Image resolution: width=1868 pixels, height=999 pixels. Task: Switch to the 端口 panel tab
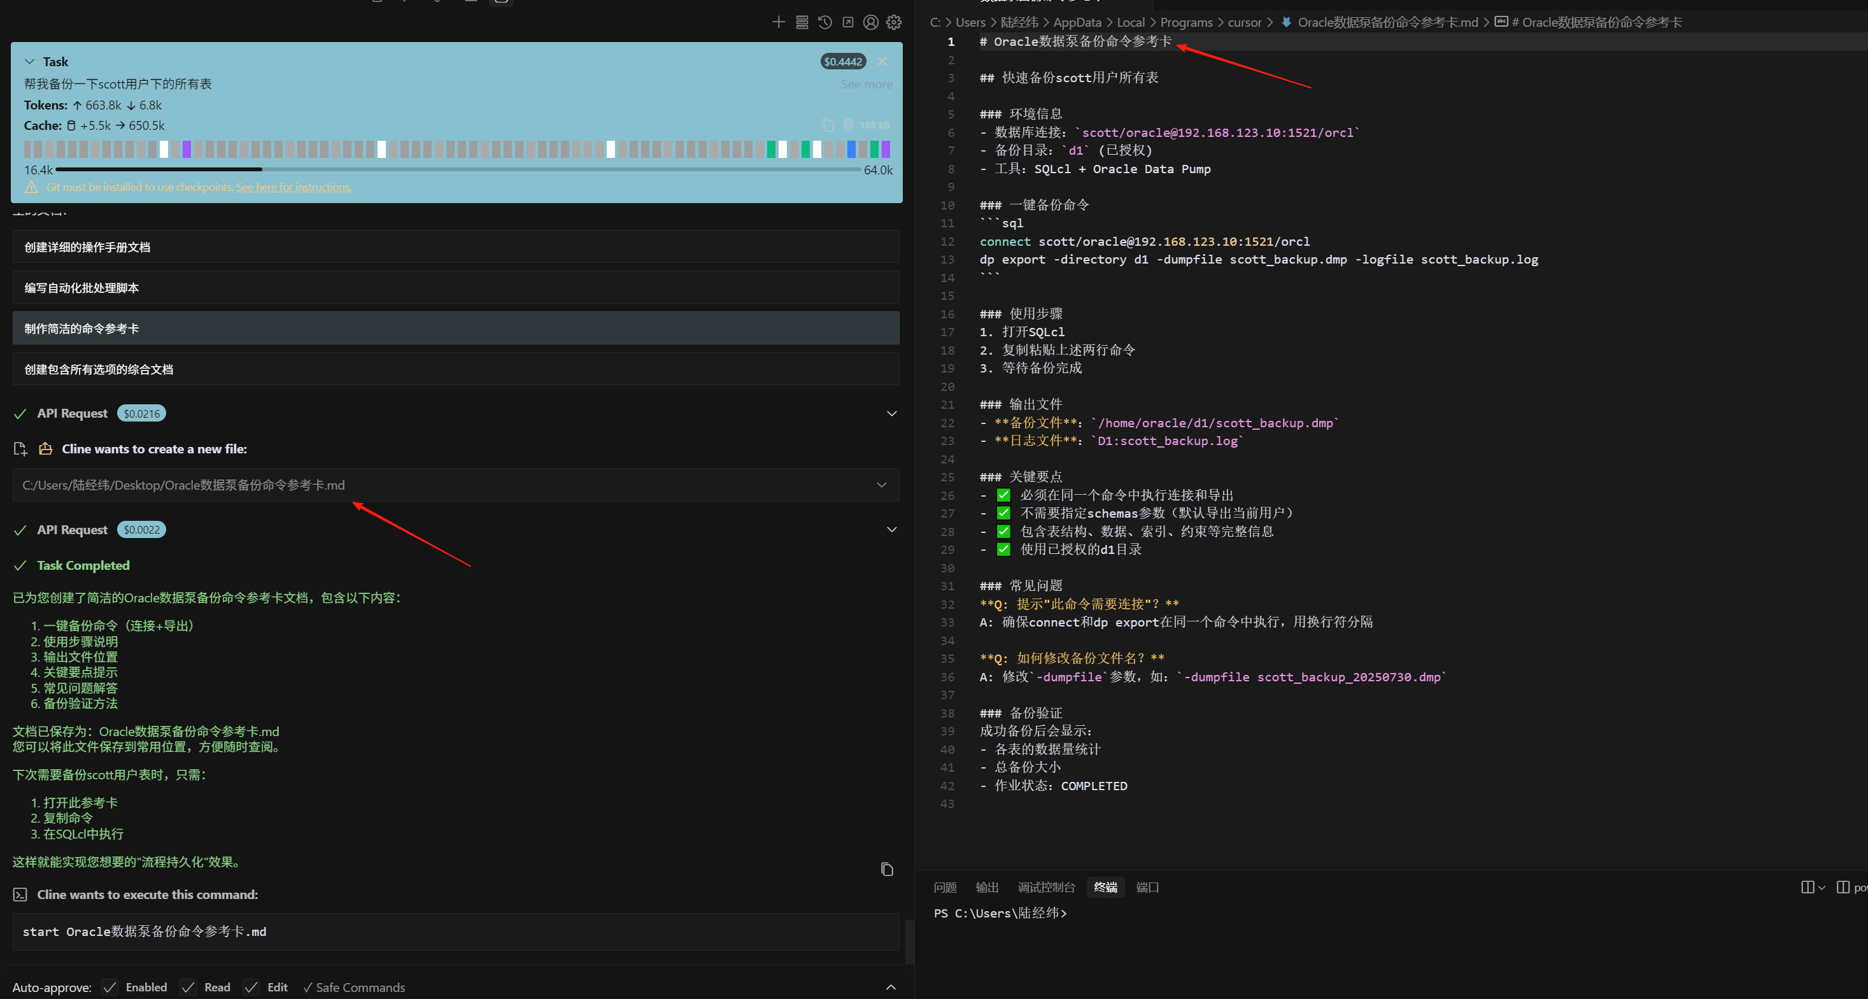click(1148, 888)
